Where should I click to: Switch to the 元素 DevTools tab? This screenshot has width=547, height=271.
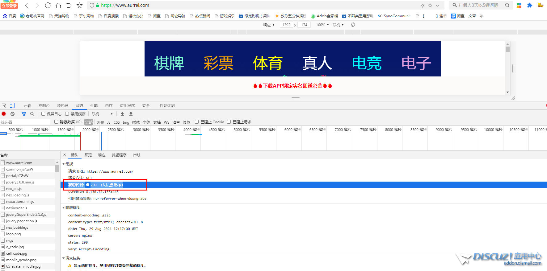tap(27, 105)
